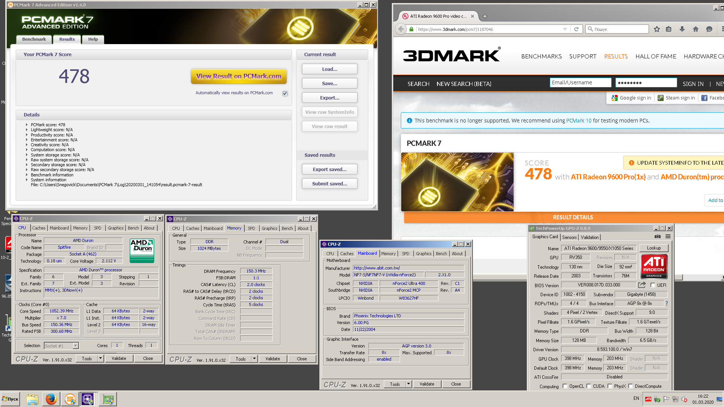Click the SIGN IN button on 3DMark
Screen dimensions: 724x407
point(693,84)
